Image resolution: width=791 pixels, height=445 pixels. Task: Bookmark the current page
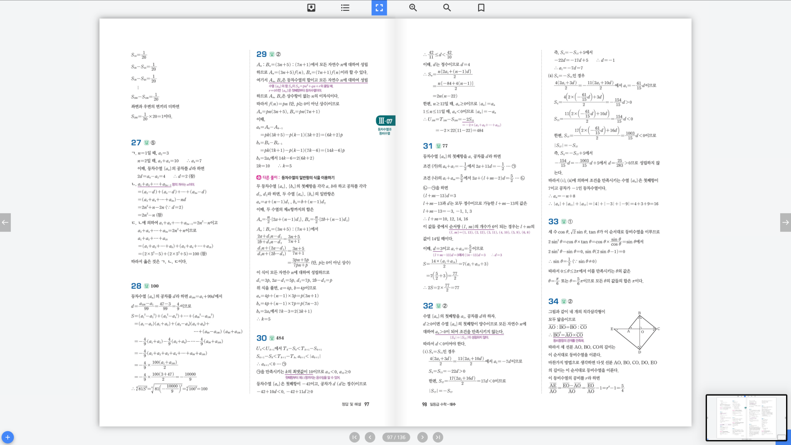point(481,7)
